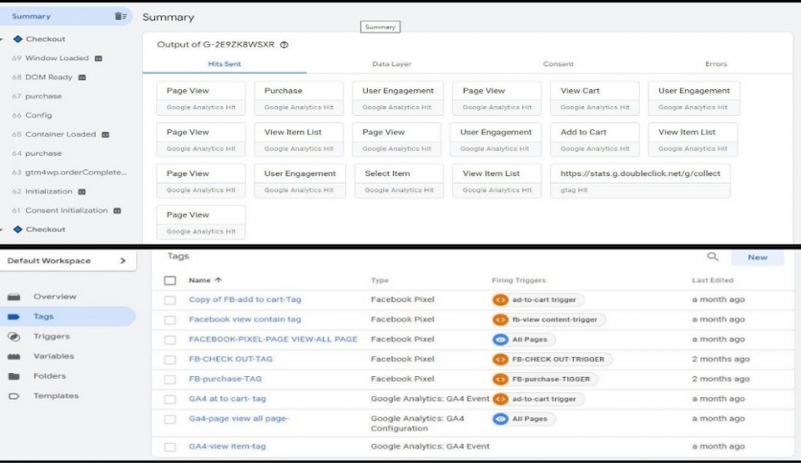Click the orange icon of FB-purchase-TIGGER

(x=500, y=379)
